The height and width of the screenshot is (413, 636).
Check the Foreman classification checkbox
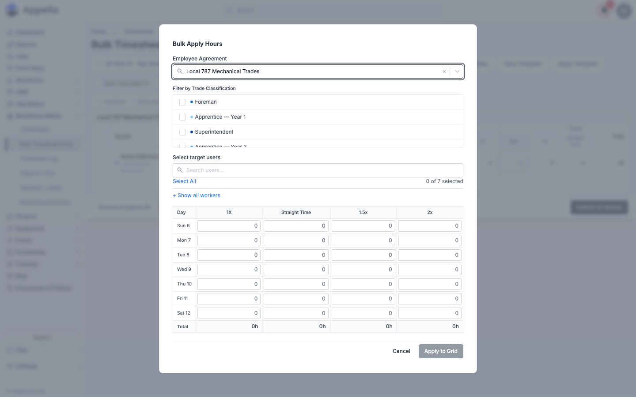pyautogui.click(x=183, y=102)
